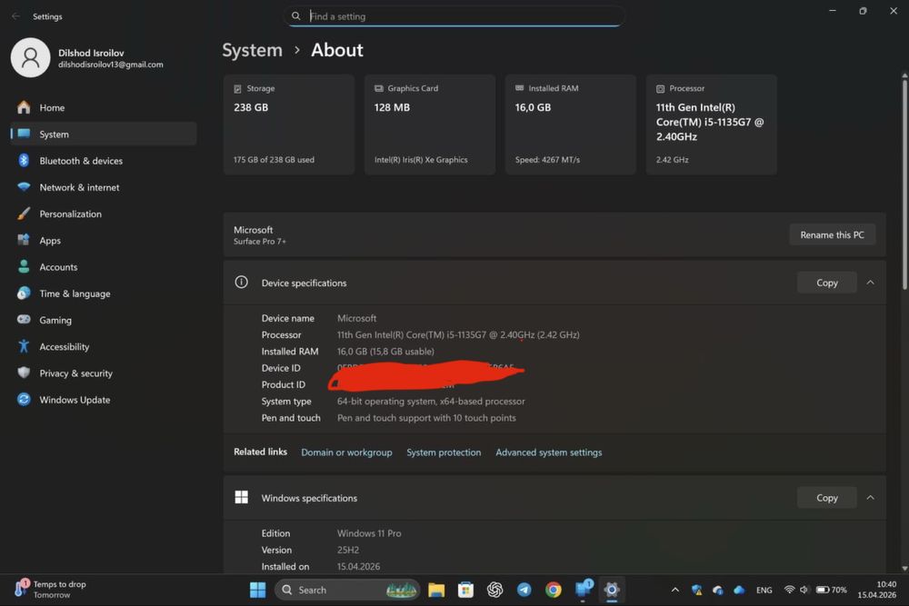Click the value Windows 11 Pro
The width and height of the screenshot is (909, 606).
click(369, 533)
